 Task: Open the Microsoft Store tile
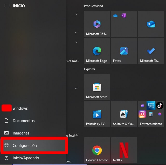click(97, 87)
